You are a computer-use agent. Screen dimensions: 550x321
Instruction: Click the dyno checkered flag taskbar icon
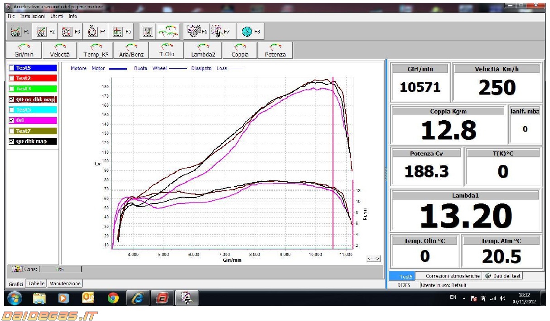click(187, 298)
